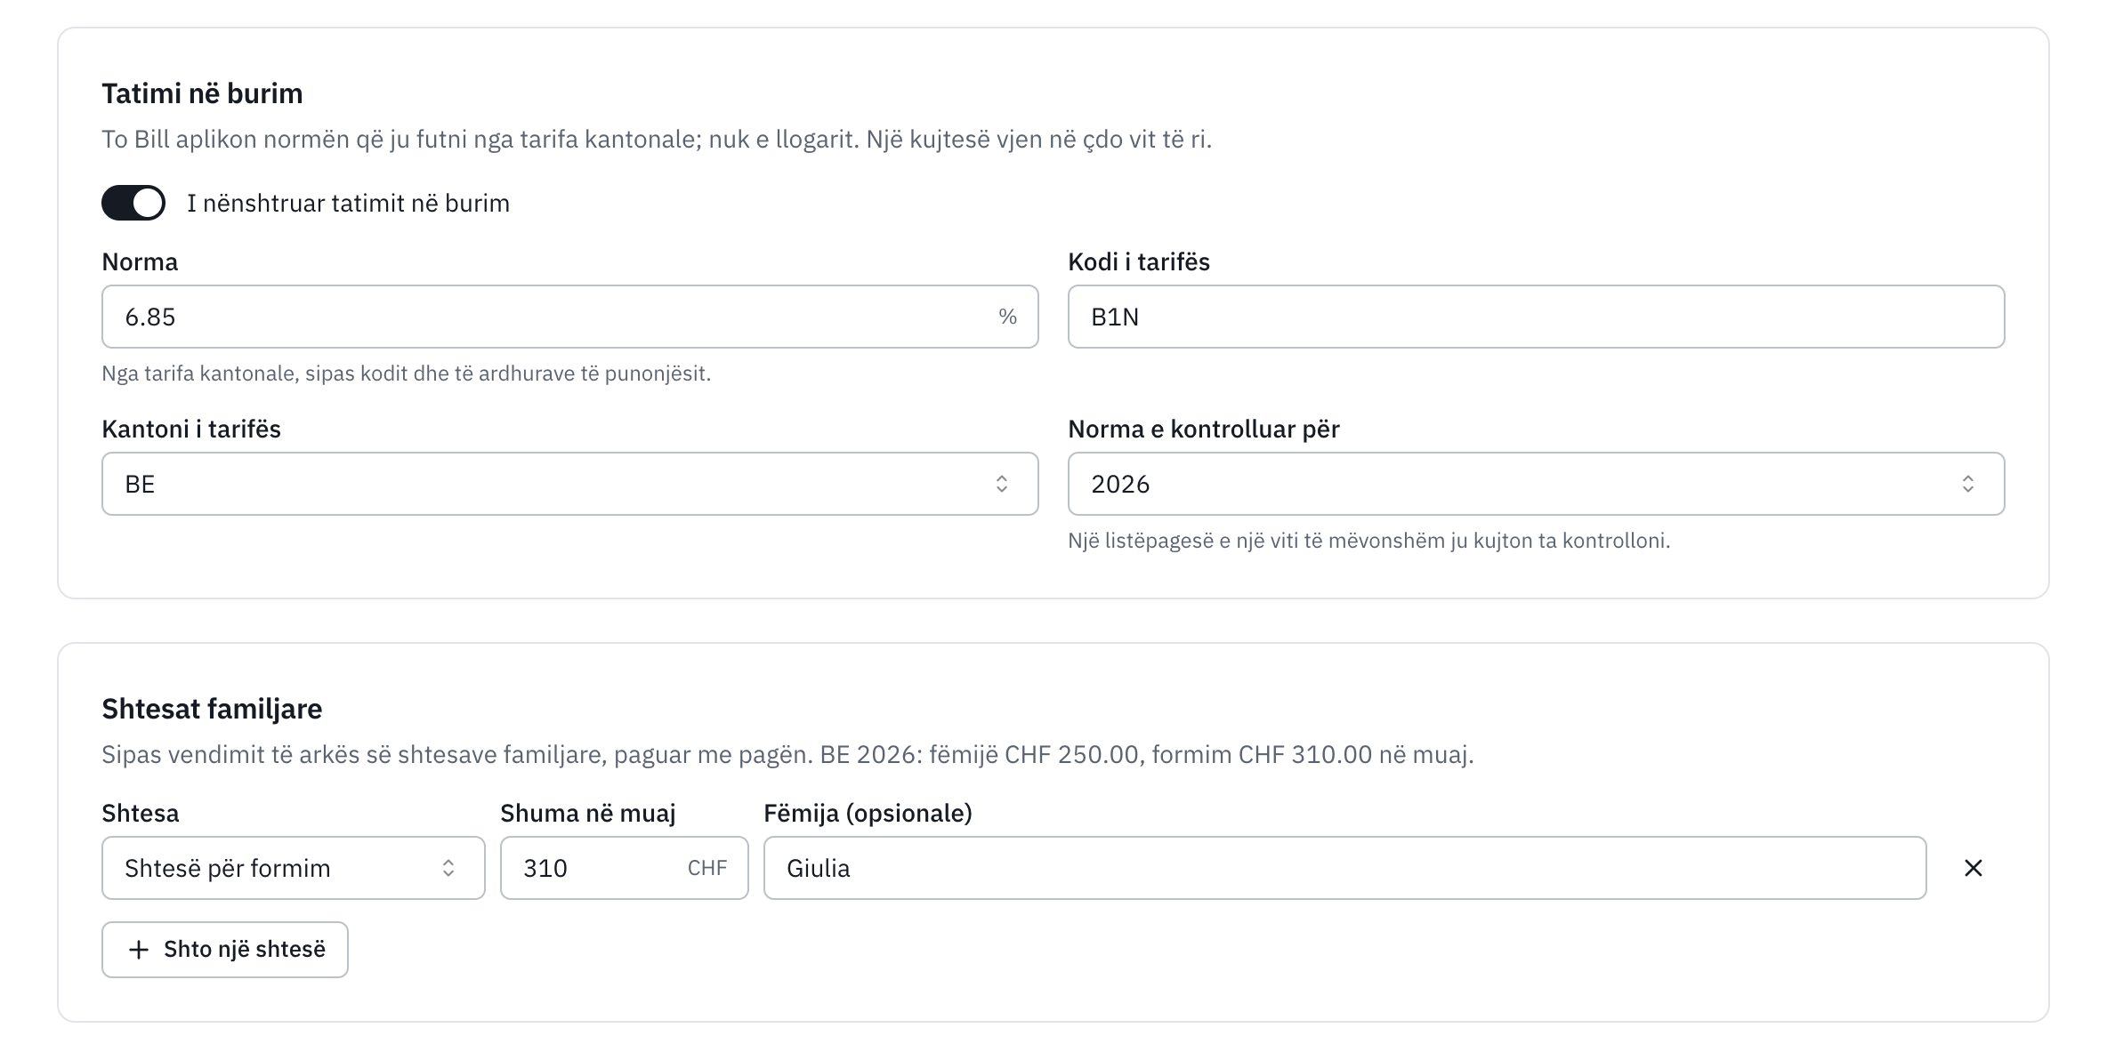Screen dimensions: 2107x1060
Task: Open the Shtesa type dropdown
Action: click(294, 868)
